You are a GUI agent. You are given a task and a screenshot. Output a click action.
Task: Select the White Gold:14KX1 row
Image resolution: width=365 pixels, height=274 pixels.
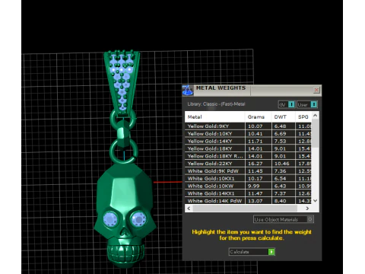(248, 193)
